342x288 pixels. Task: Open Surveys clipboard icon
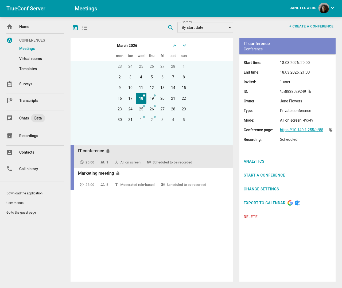pyautogui.click(x=10, y=84)
